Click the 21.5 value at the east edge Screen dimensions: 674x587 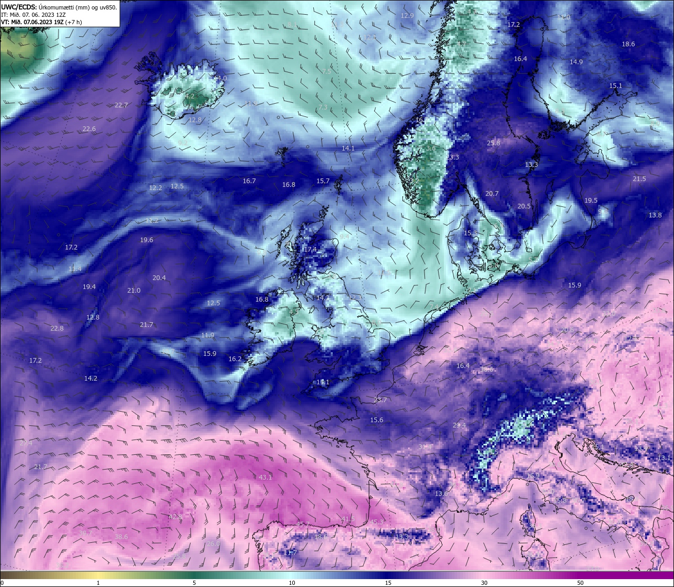coord(639,179)
